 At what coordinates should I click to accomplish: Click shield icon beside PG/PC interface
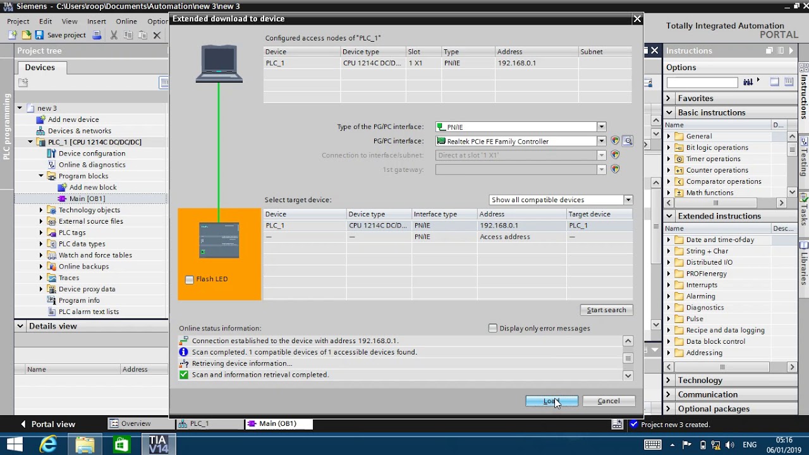(x=615, y=141)
